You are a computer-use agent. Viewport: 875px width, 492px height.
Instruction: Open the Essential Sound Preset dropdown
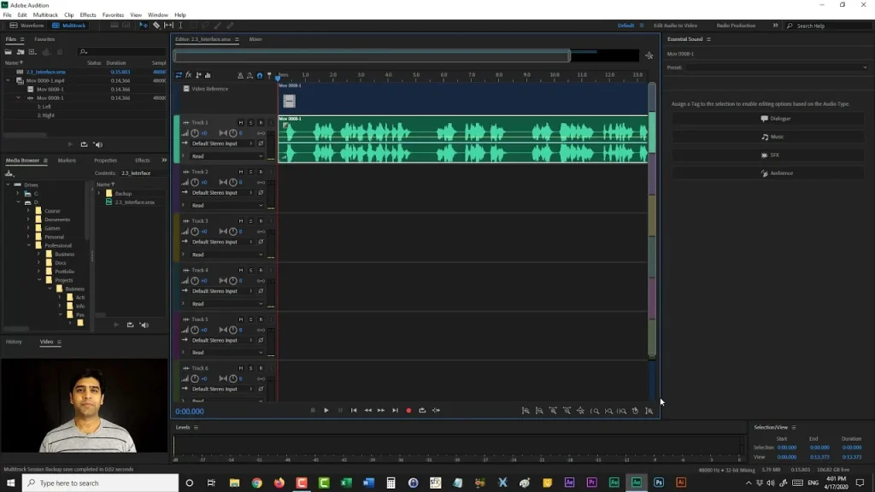point(777,67)
